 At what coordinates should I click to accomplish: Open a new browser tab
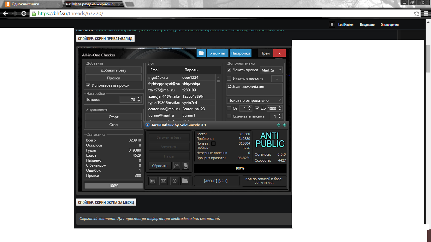point(129,4)
